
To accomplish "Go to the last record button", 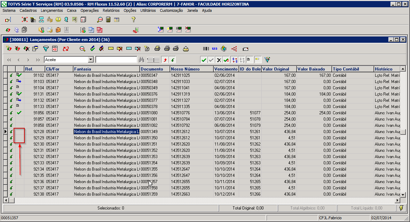I will click(x=38, y=60).
